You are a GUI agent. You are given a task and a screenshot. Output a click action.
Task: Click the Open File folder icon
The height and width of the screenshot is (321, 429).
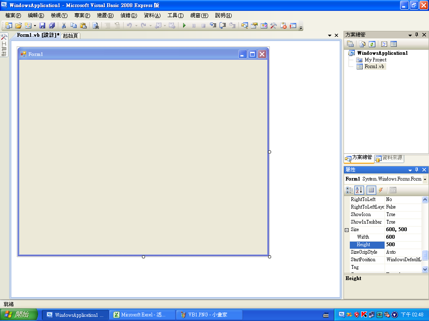(18, 25)
